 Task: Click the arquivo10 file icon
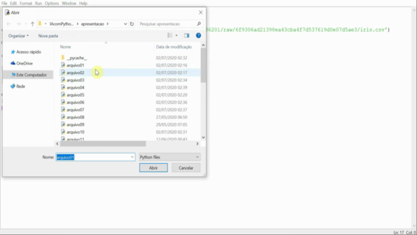tap(63, 132)
